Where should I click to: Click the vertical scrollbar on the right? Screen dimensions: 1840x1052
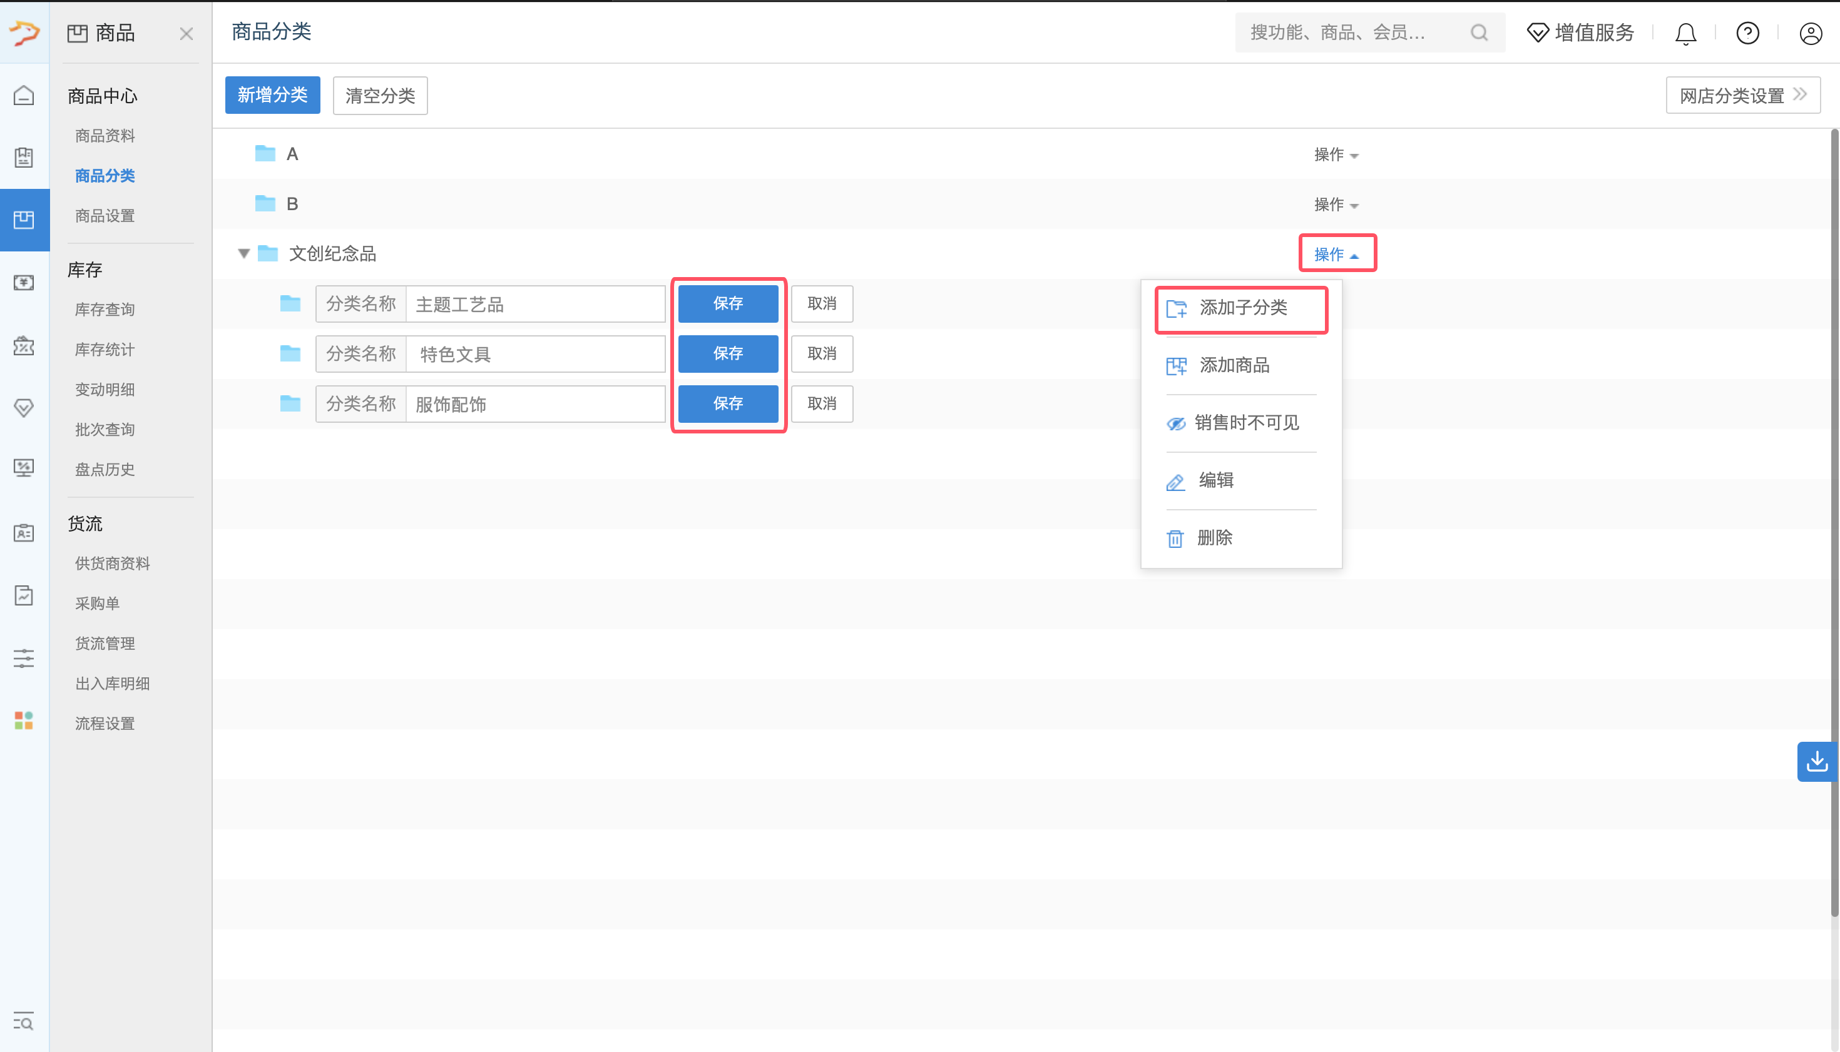pos(1834,520)
